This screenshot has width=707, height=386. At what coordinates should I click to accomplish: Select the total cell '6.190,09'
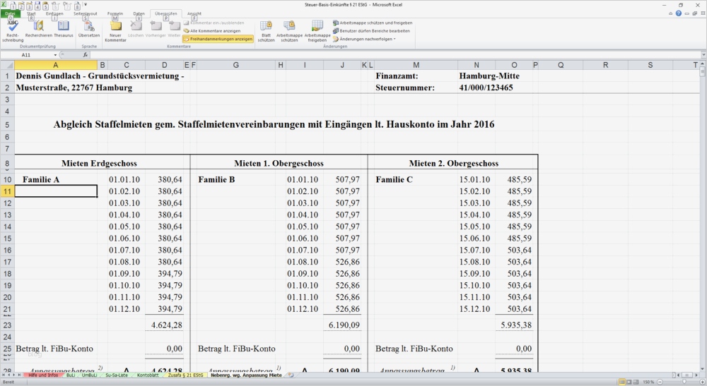pos(342,325)
